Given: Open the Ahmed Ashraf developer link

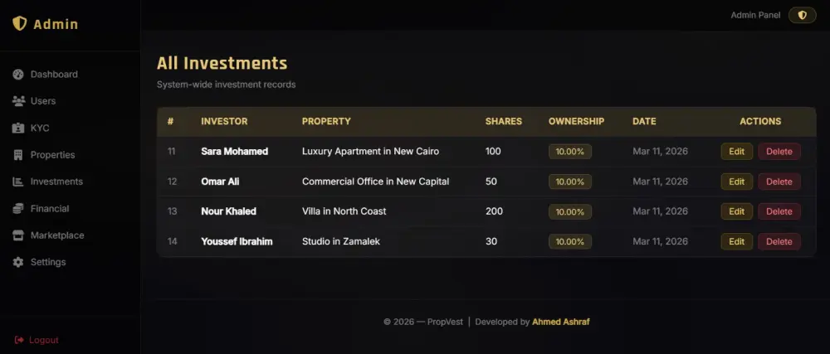Looking at the screenshot, I should [x=561, y=322].
